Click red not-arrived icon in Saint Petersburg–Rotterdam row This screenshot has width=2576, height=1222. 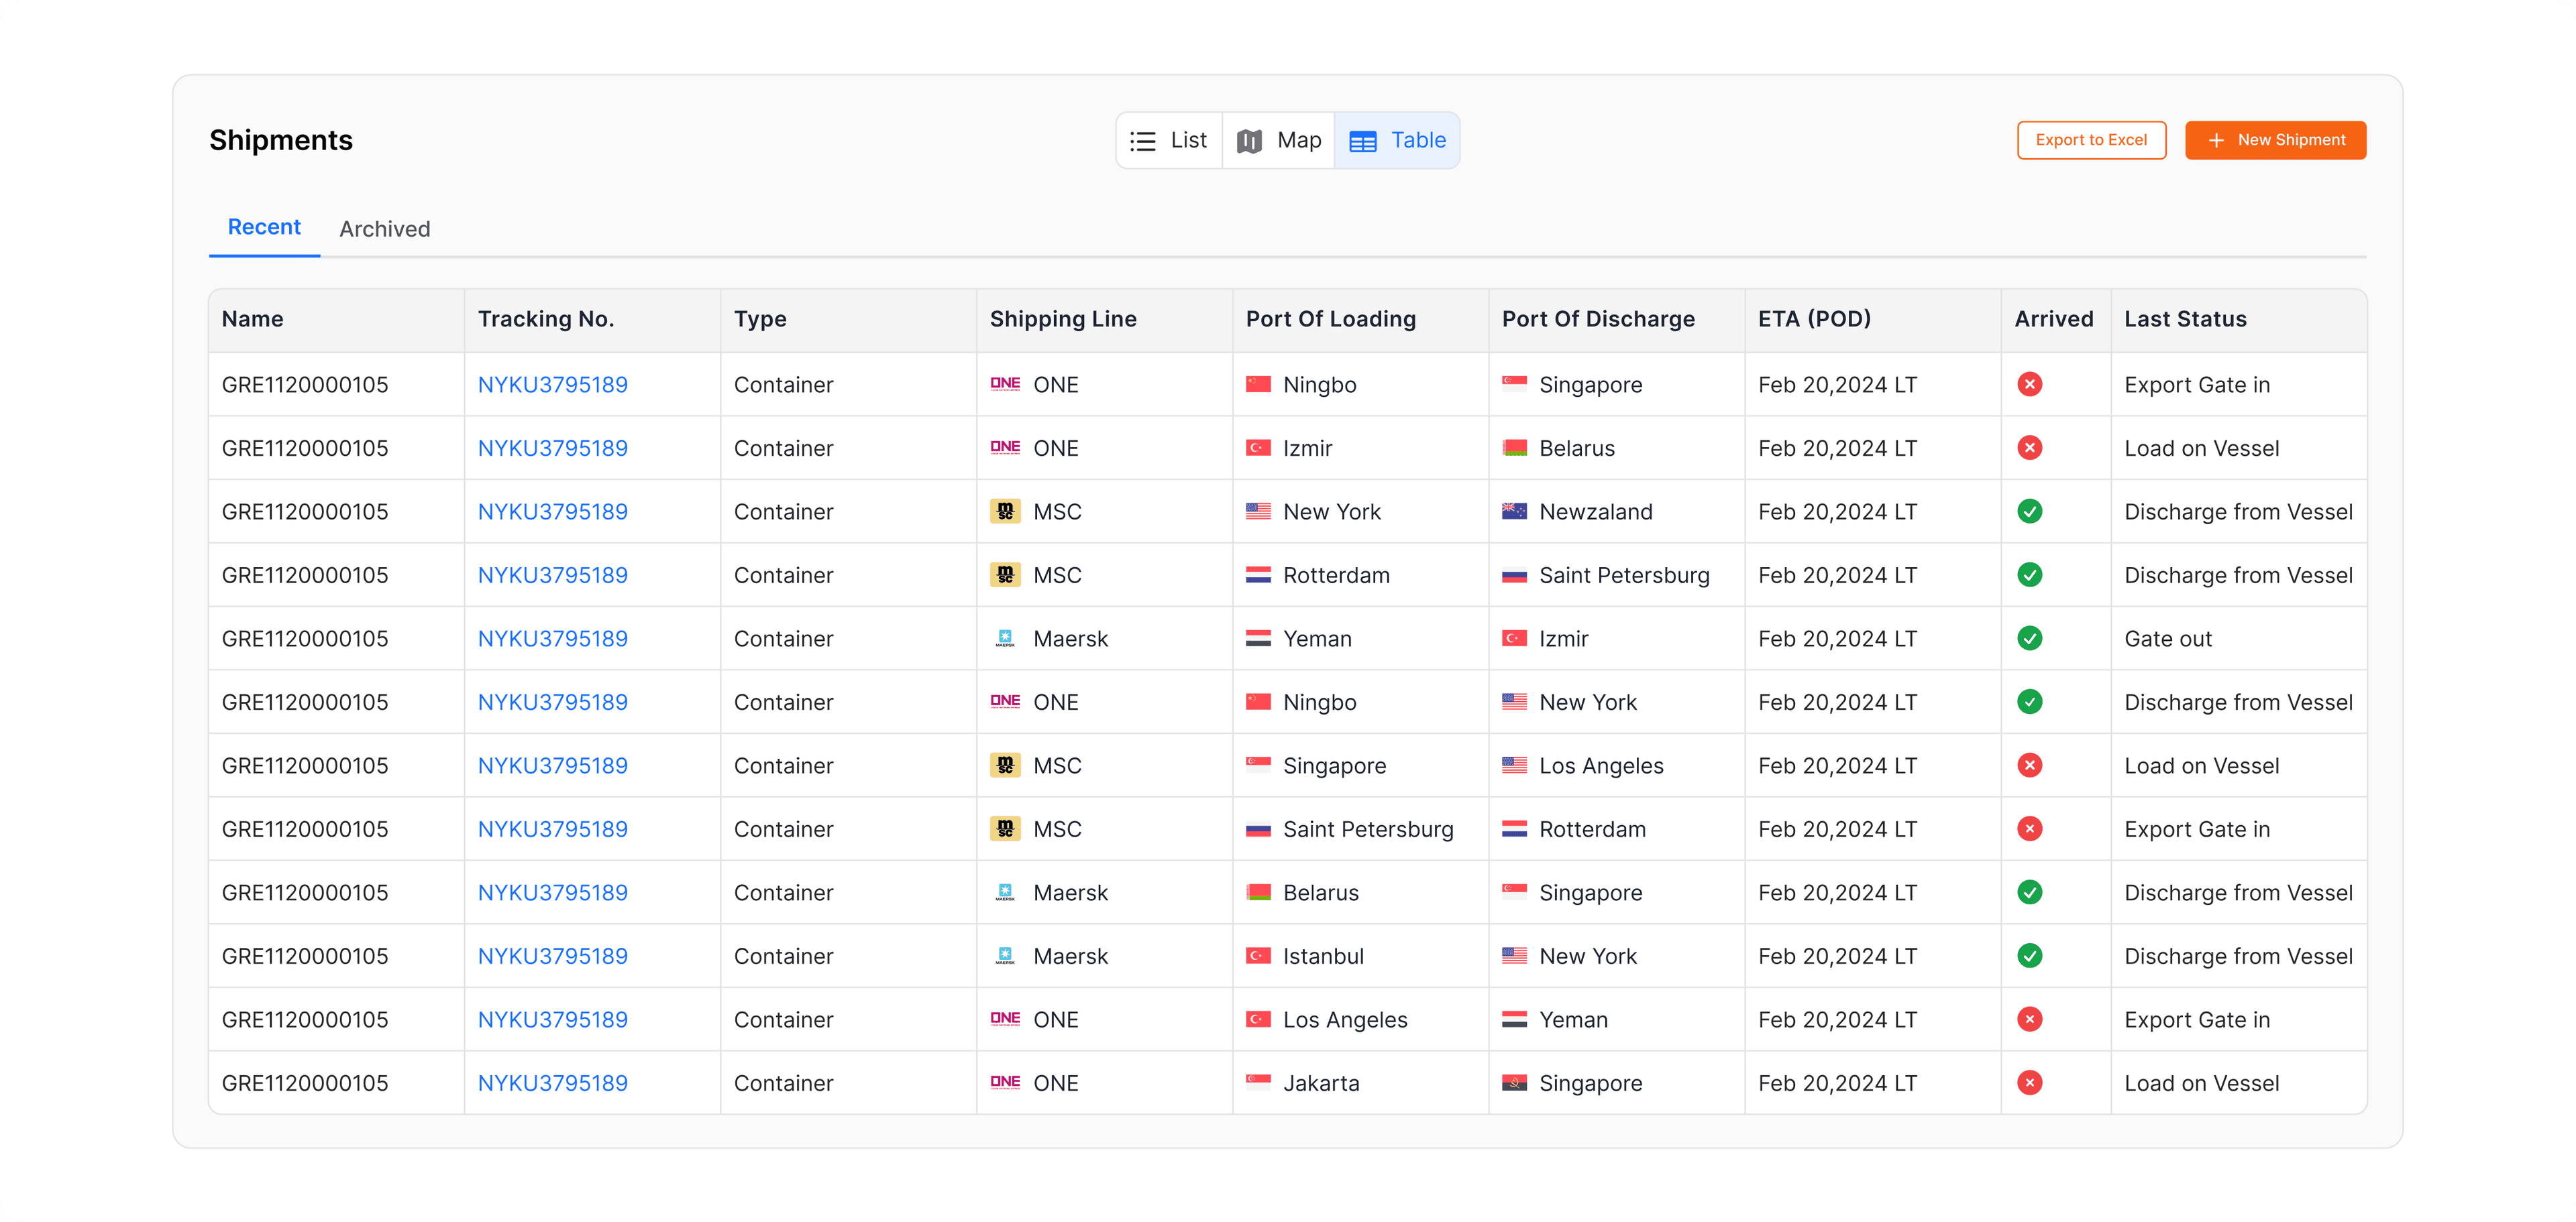tap(2029, 829)
